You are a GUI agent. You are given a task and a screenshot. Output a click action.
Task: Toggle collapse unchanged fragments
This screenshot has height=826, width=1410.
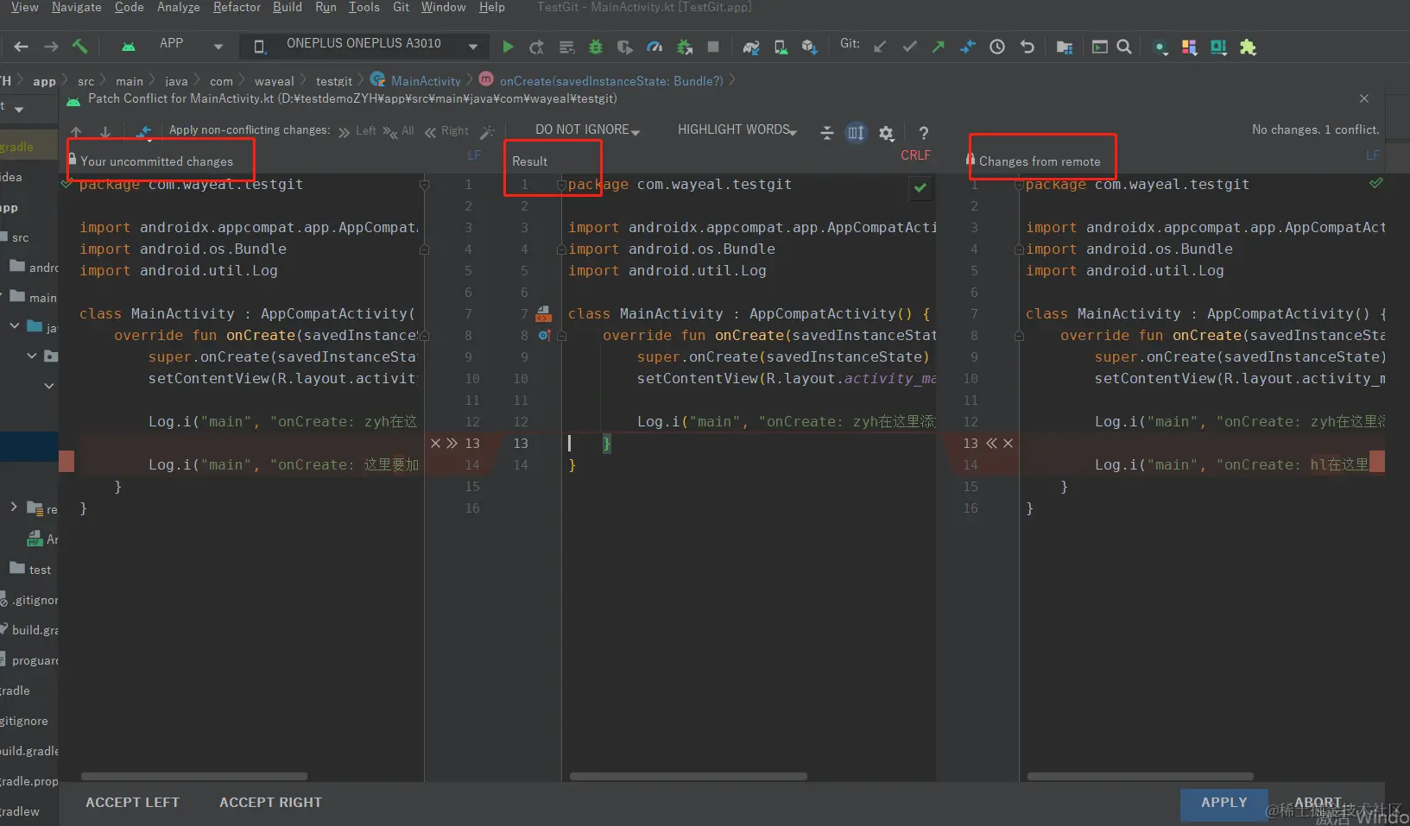click(x=826, y=133)
